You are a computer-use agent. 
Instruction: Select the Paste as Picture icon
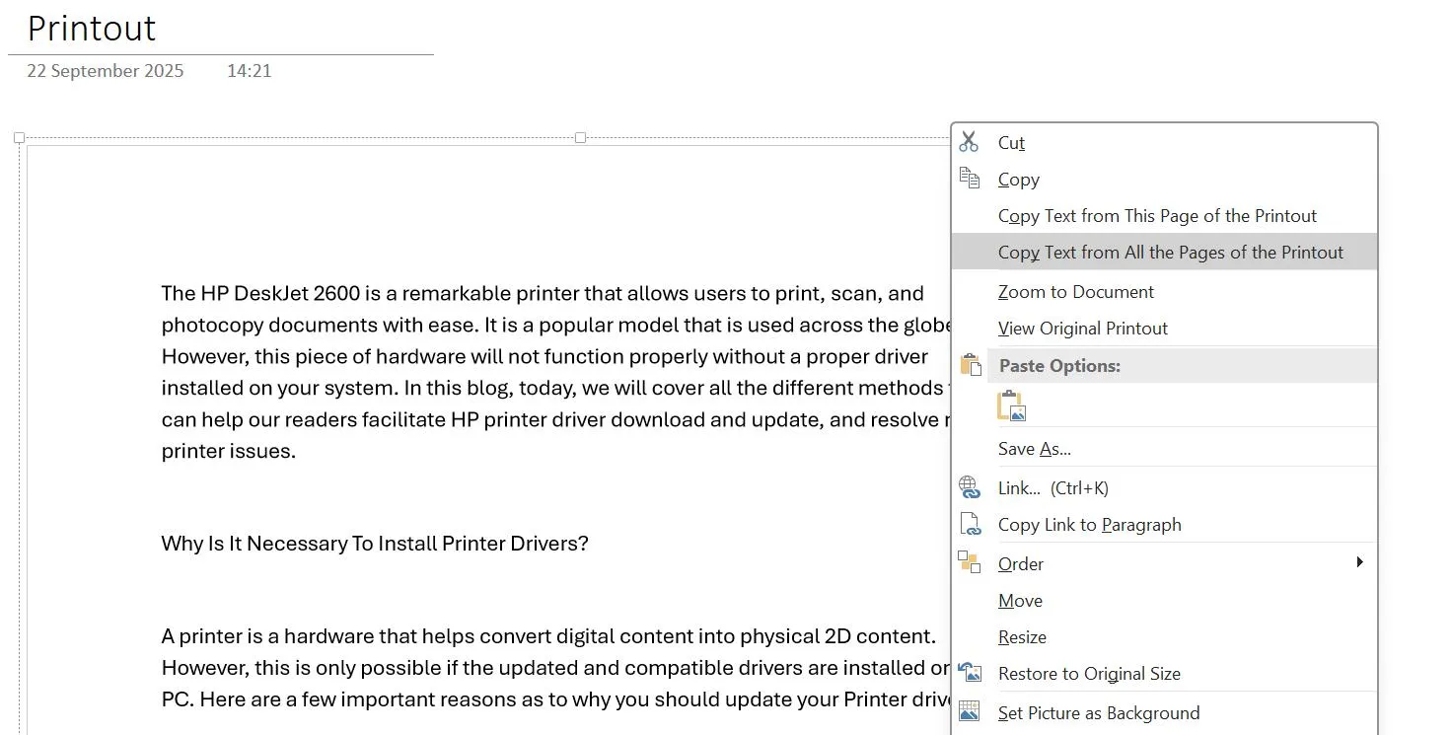coord(1012,406)
